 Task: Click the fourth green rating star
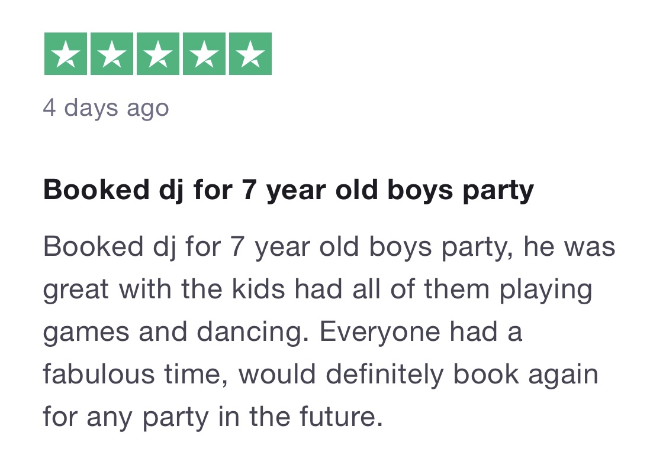204,54
